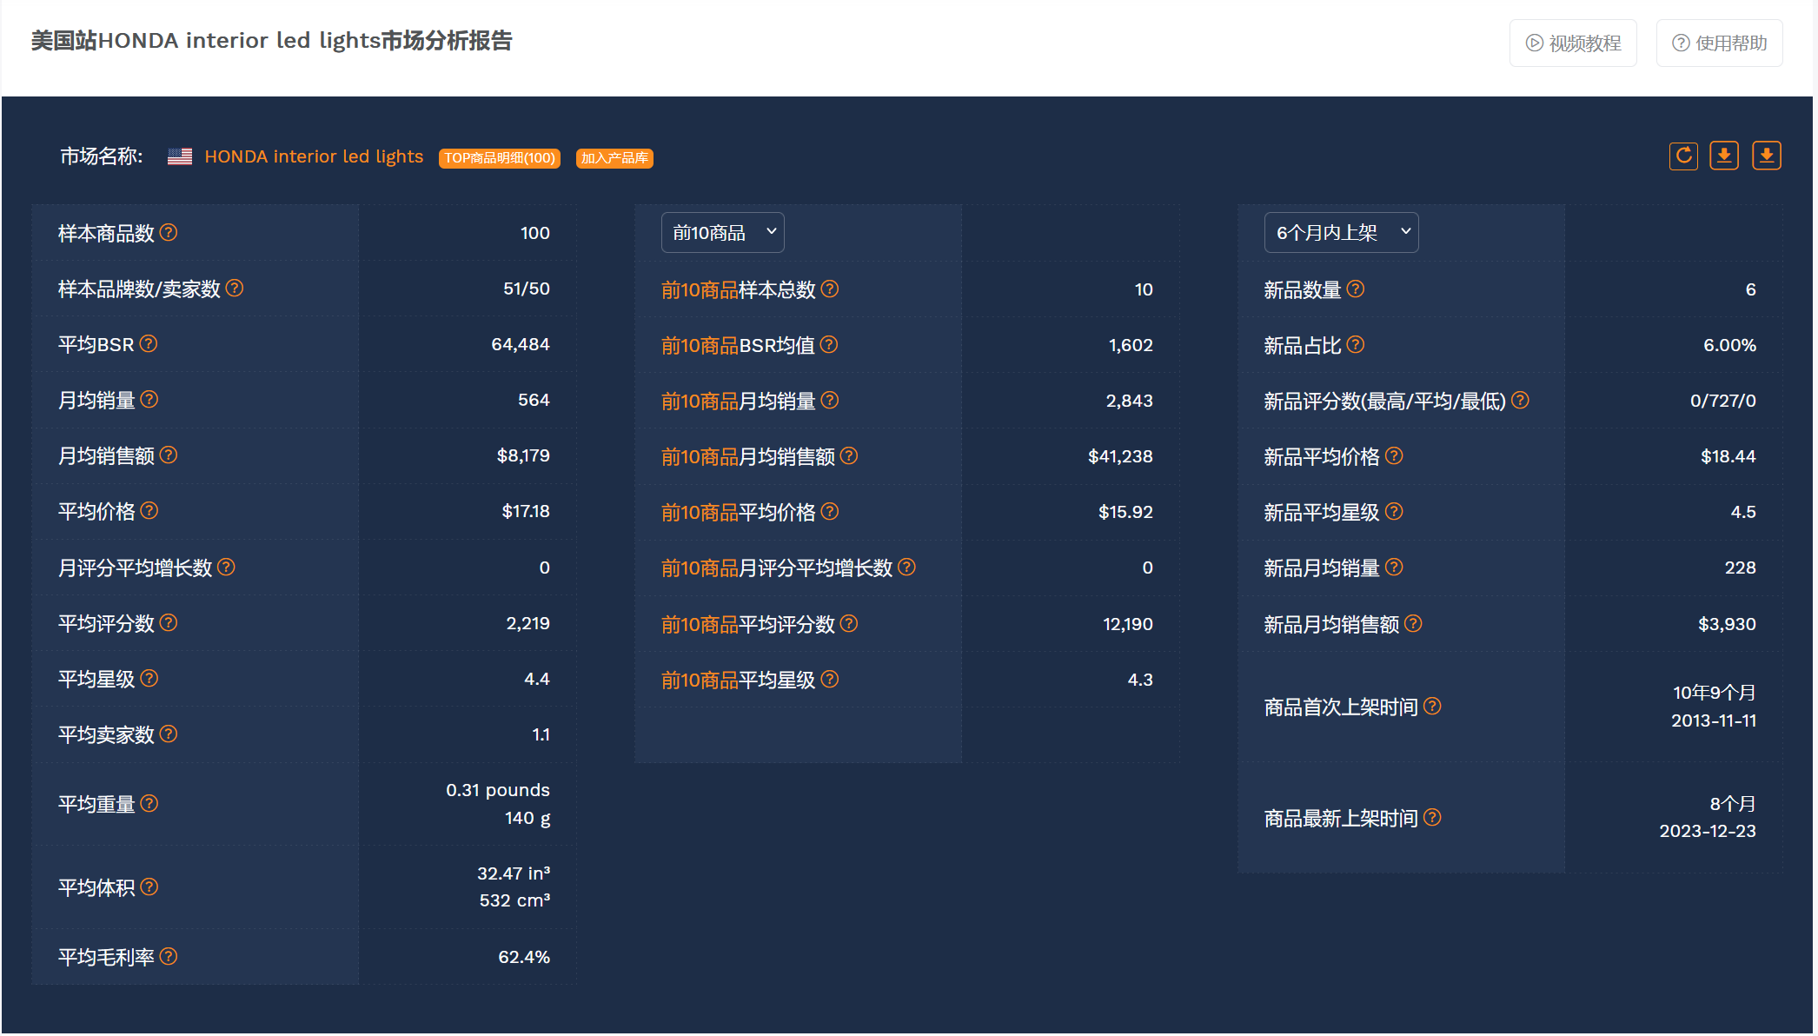Show tooltip icon beside 月均销售额

pyautogui.click(x=169, y=455)
